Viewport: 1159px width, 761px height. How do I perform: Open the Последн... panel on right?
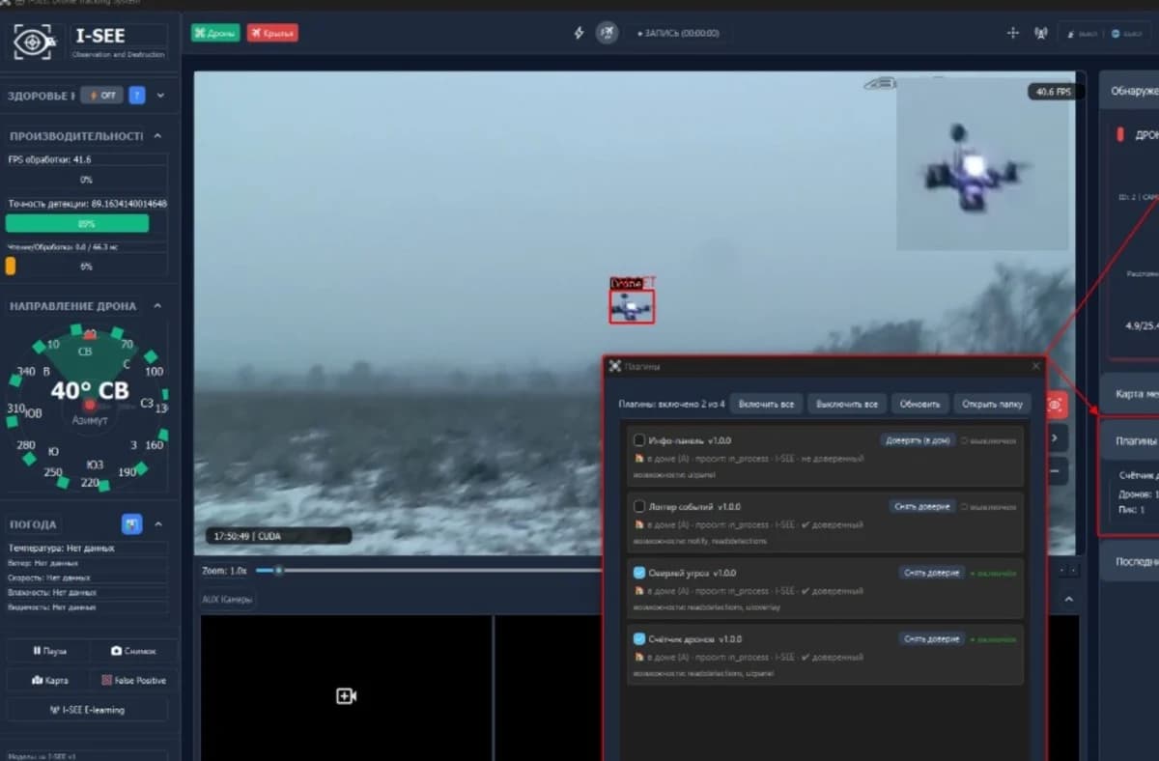coord(1129,561)
